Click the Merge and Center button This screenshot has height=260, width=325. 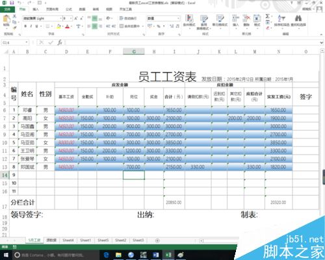(x=130, y=26)
